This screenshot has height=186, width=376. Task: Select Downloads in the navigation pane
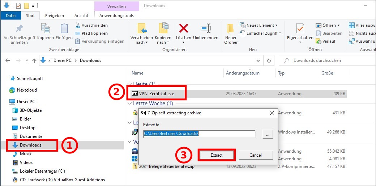[x=30, y=145]
